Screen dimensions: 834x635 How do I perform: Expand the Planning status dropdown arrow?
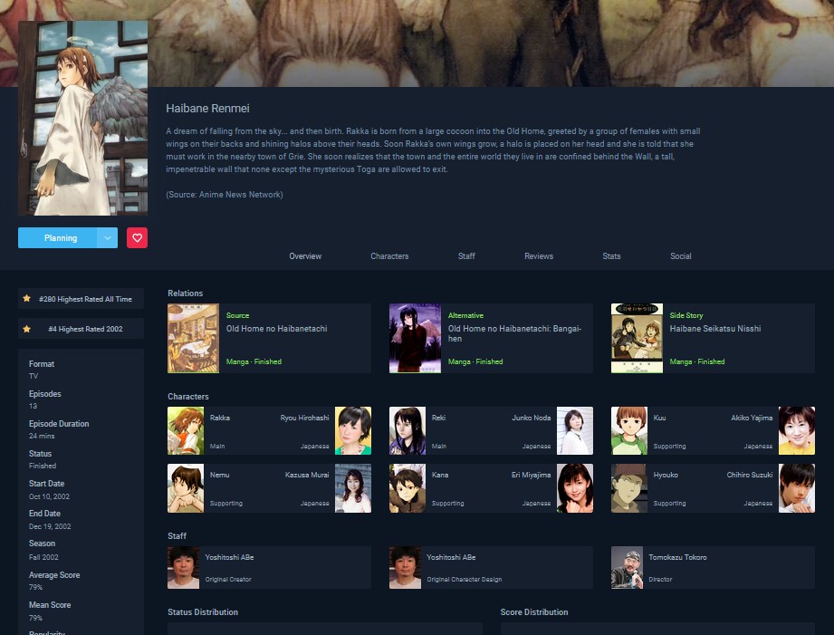[x=108, y=238]
